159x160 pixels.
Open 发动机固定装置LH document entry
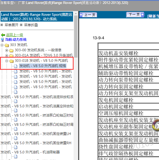click(36, 134)
